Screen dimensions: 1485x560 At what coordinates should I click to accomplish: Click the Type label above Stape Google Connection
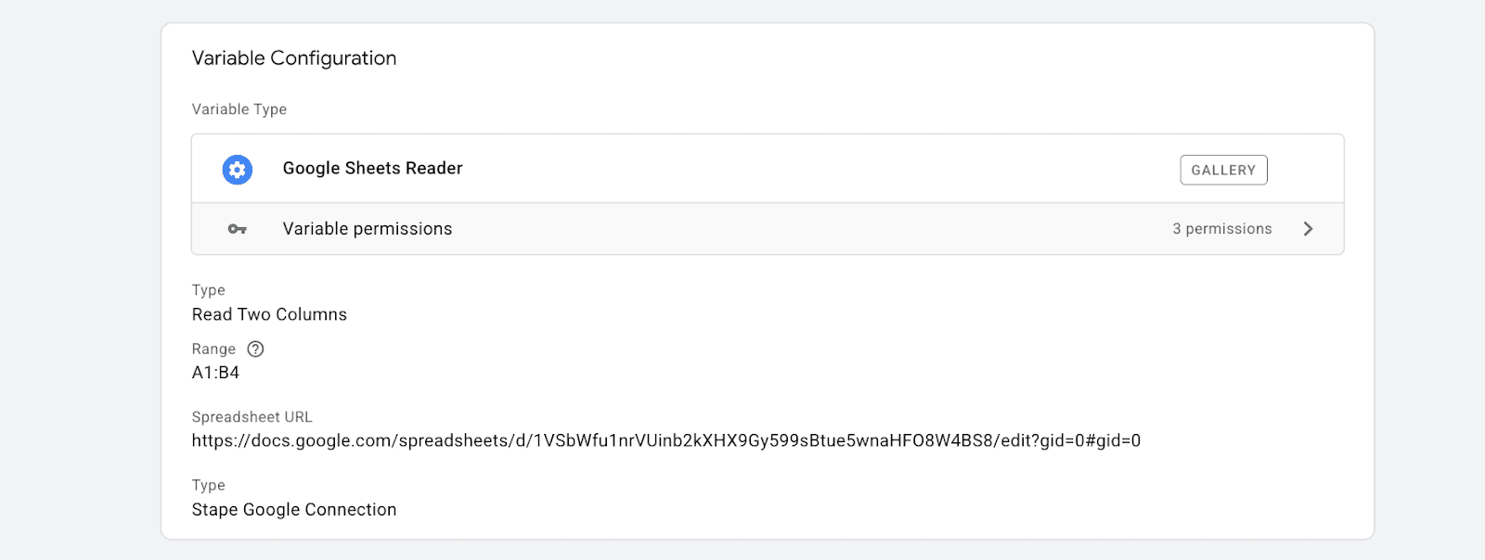tap(209, 485)
